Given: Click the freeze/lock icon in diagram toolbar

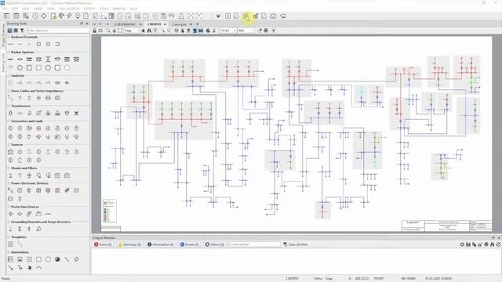Looking at the screenshot, I should click(94, 31).
